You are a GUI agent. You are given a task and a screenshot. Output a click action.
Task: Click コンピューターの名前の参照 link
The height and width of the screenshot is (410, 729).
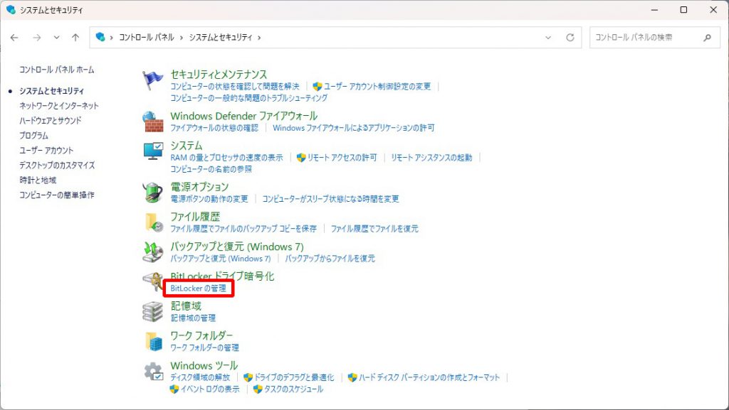tap(211, 169)
